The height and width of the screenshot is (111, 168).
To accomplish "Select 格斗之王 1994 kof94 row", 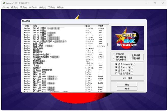I will click(64, 72).
